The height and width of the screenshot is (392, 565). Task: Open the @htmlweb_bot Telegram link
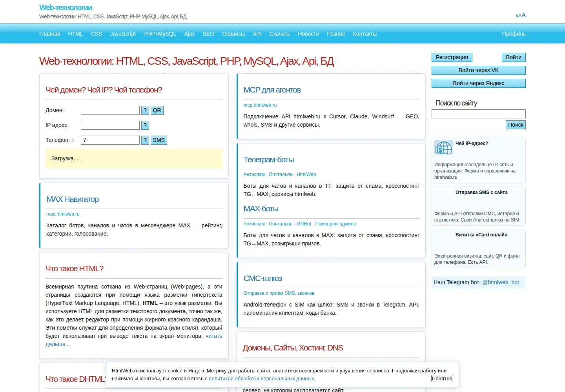pyautogui.click(x=501, y=282)
